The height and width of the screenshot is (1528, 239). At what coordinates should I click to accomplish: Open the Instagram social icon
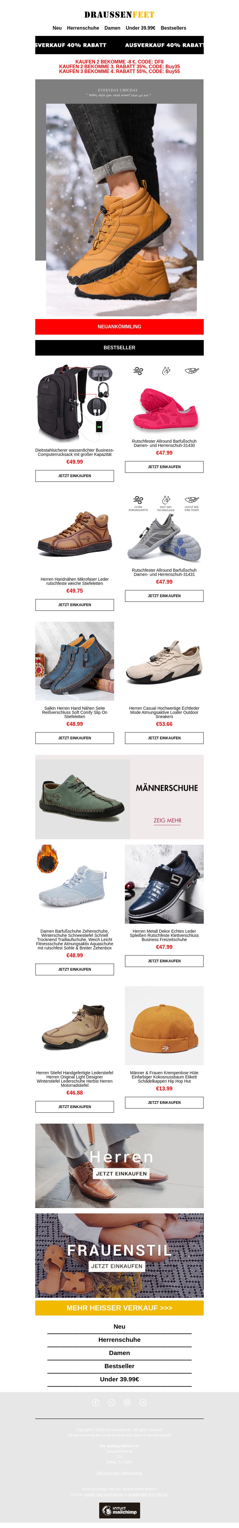point(127,1402)
